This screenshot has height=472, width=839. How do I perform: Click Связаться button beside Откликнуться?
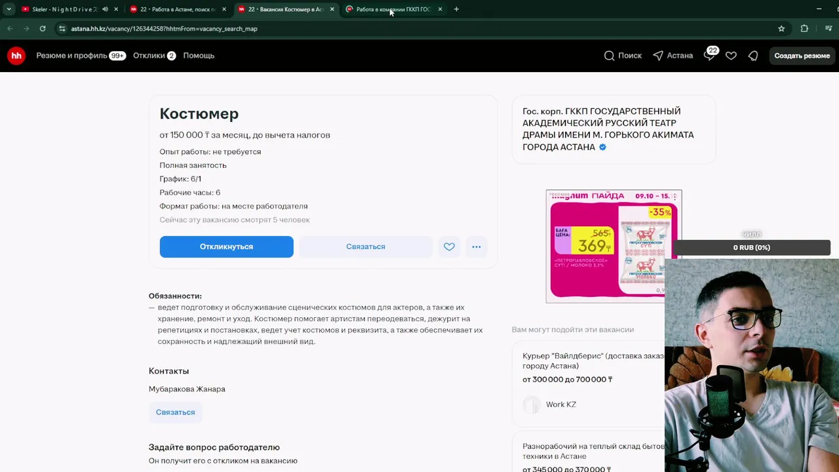pos(365,246)
